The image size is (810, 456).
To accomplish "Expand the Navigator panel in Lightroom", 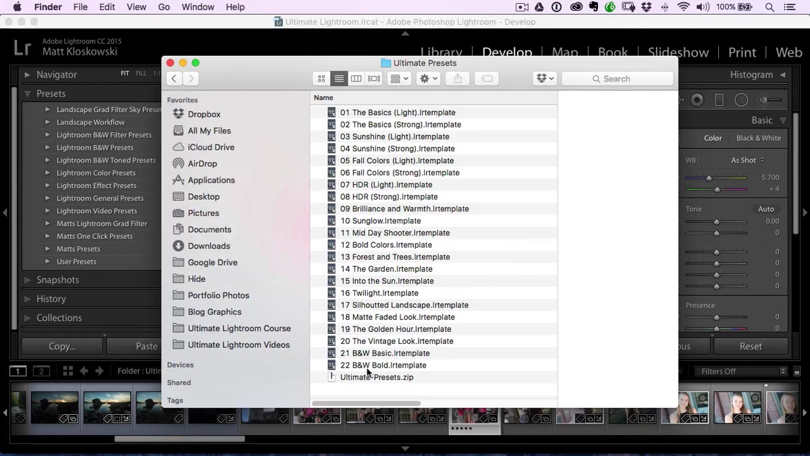I will [x=27, y=75].
